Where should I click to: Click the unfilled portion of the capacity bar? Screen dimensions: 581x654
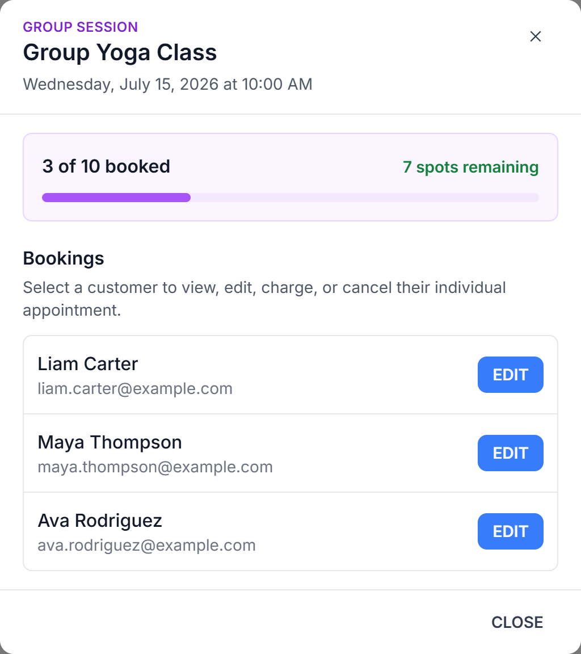pyautogui.click(x=365, y=198)
